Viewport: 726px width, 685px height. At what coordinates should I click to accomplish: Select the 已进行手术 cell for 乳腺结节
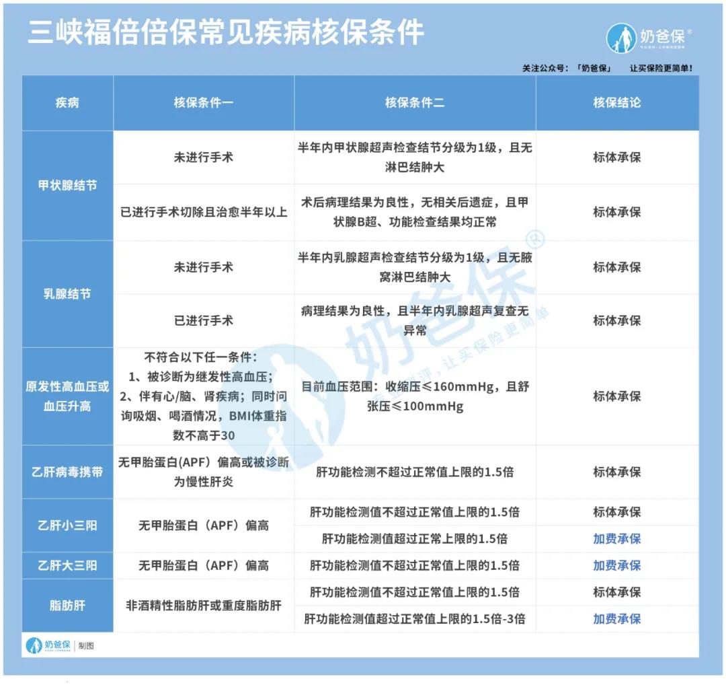204,320
